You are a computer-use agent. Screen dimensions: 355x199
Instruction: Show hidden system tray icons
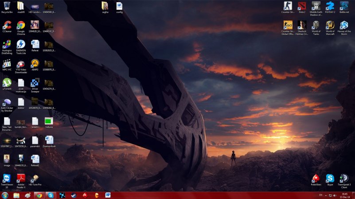[326, 195]
